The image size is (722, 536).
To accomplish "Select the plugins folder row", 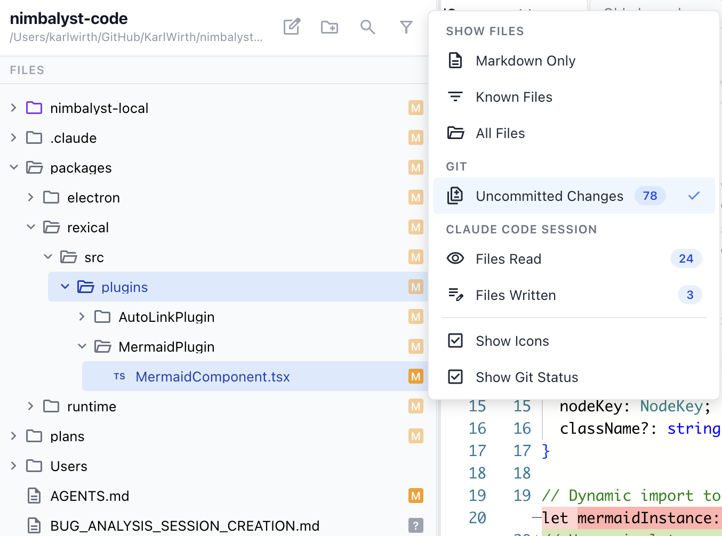I will click(x=238, y=287).
